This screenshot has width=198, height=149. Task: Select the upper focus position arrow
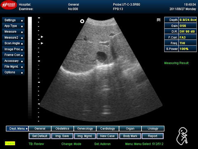click(42, 37)
